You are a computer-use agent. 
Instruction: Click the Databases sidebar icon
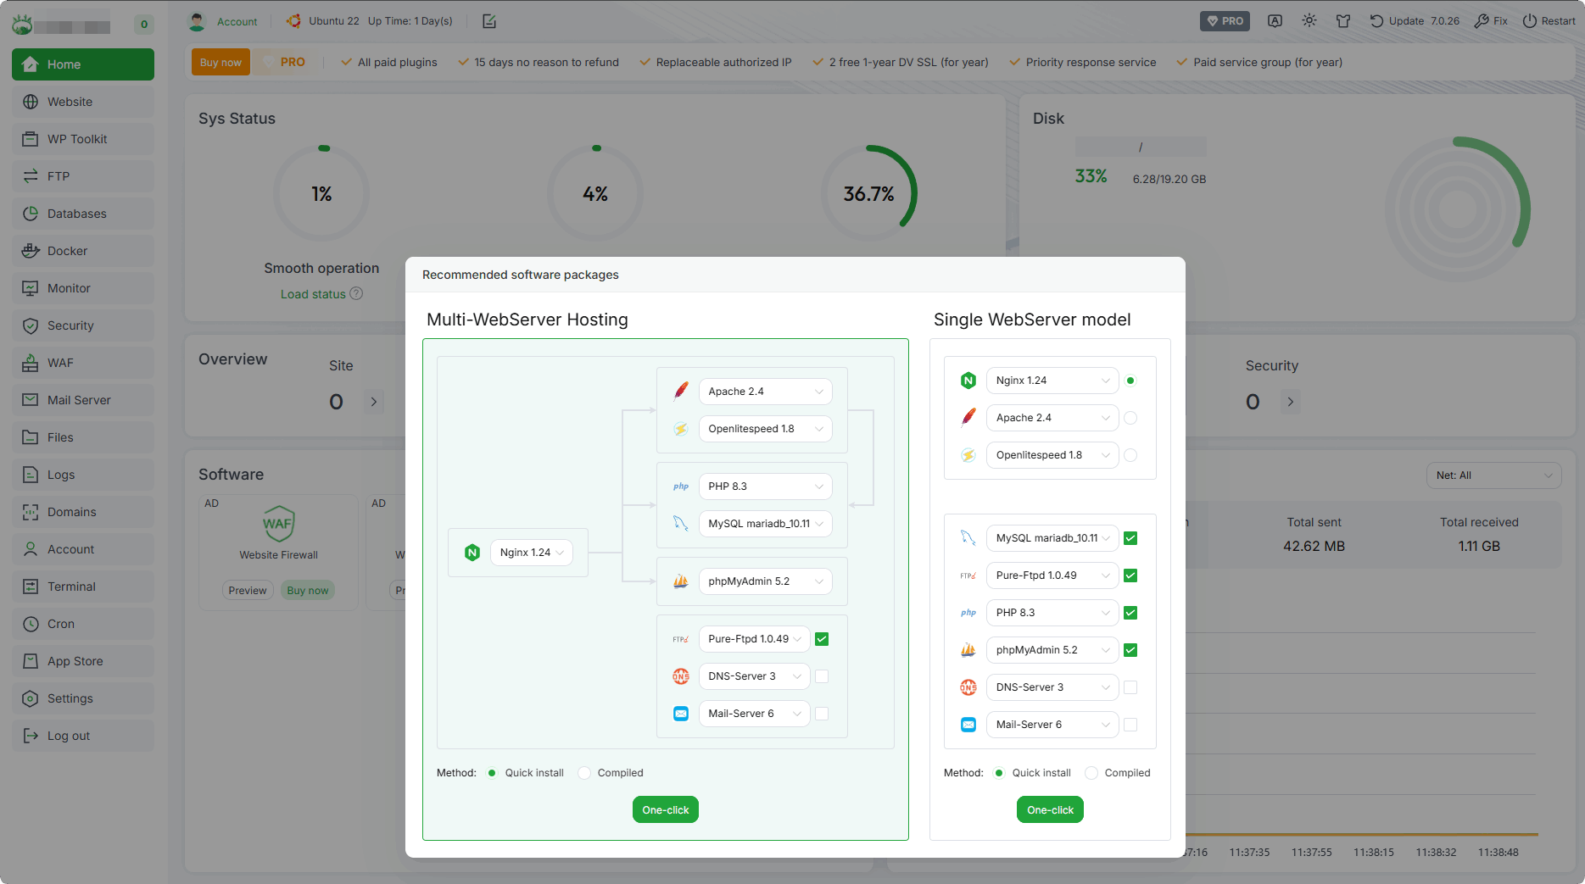pos(31,214)
